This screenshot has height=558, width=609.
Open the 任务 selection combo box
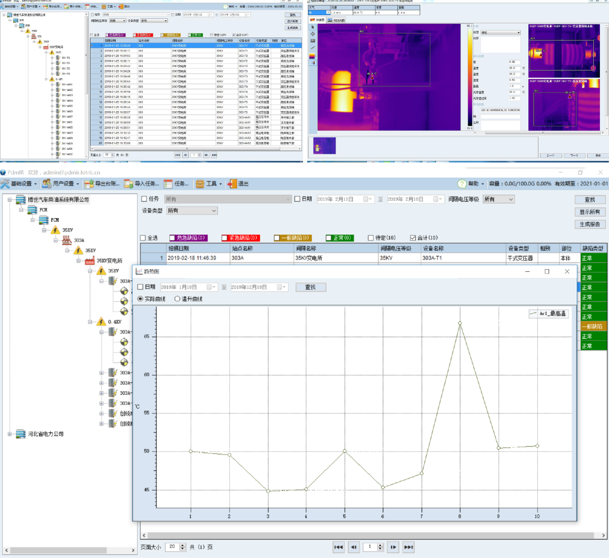pos(228,199)
